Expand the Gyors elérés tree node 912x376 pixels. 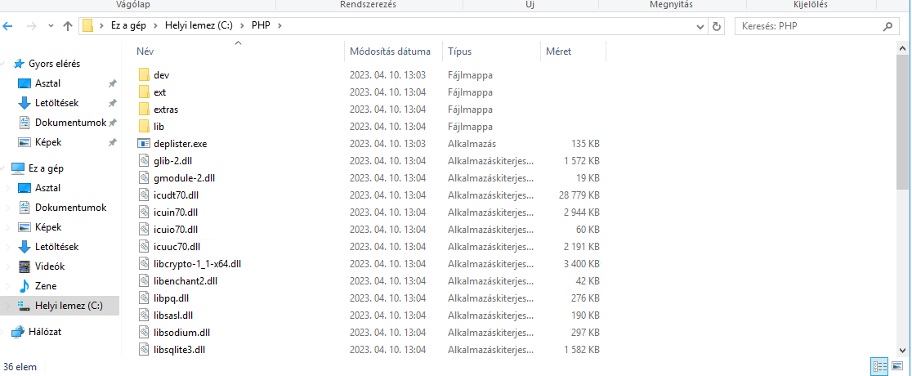pyautogui.click(x=7, y=64)
